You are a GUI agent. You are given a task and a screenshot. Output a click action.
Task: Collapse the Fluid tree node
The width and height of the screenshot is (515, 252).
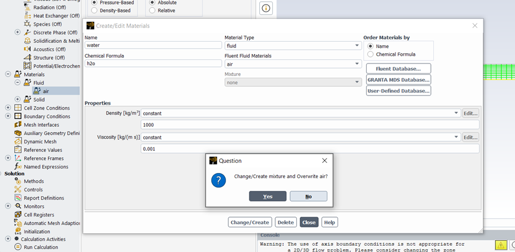17,83
